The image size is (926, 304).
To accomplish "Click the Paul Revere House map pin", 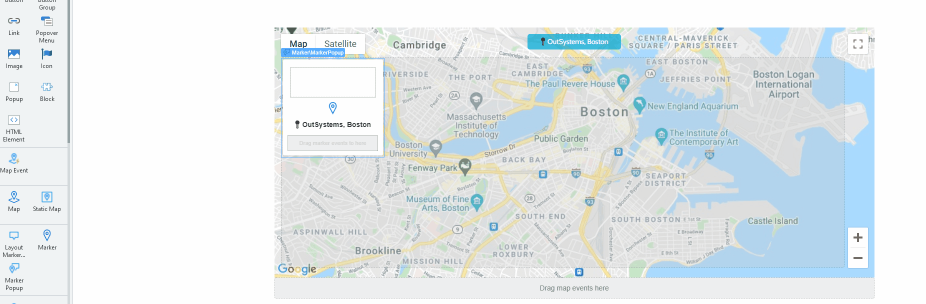I will pos(623,83).
